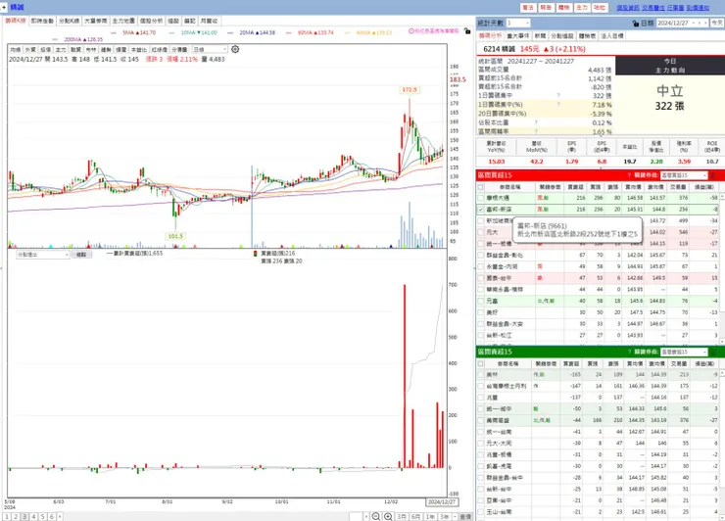Select the 5MA moving average legend
This screenshot has height=521, width=725.
coord(133,33)
